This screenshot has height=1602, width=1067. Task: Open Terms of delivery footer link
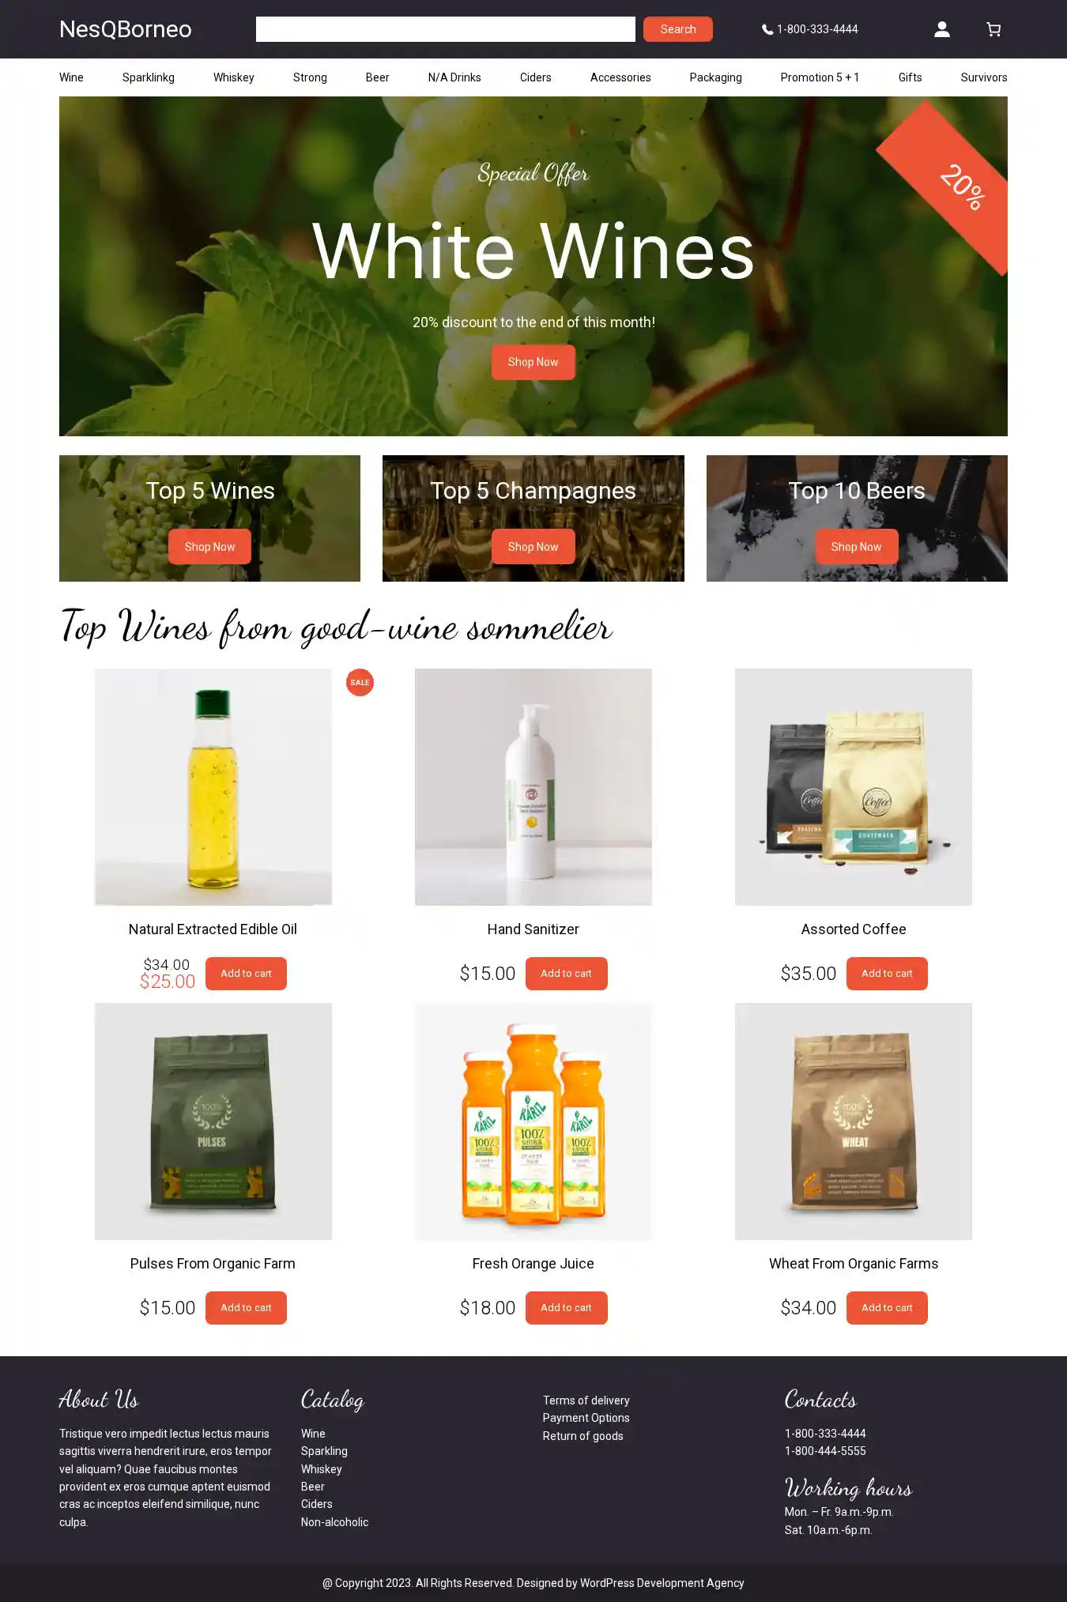[x=586, y=1400]
